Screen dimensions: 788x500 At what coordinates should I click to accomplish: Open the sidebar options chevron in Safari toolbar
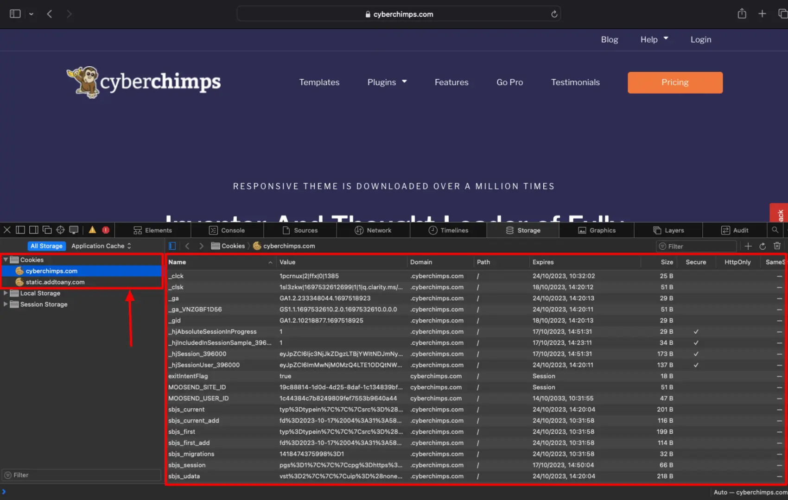[31, 14]
